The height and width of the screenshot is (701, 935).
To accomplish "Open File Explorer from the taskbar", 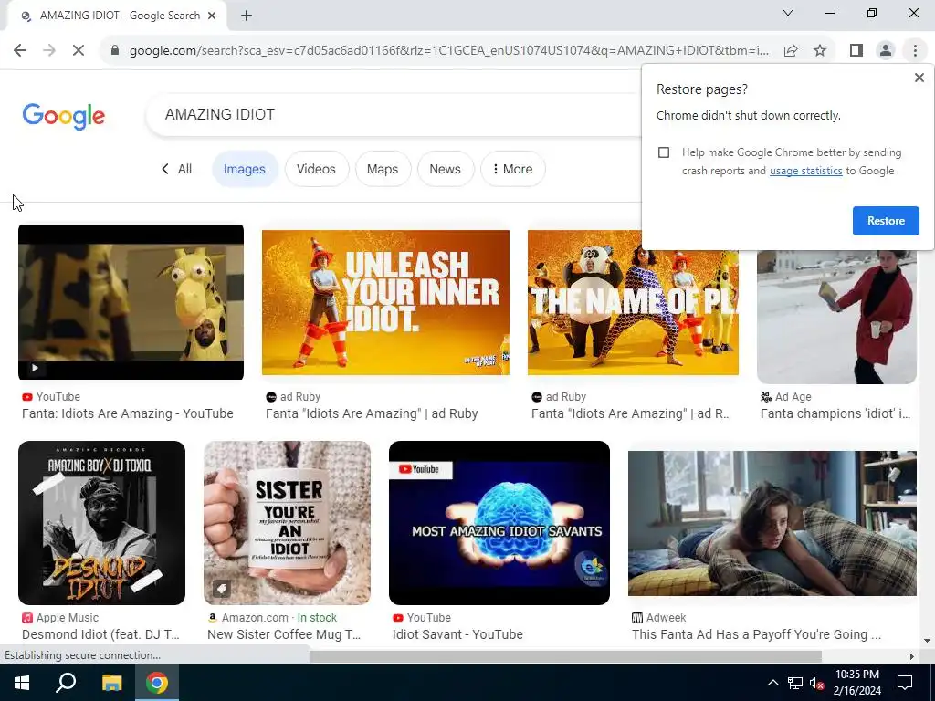I will tap(111, 683).
